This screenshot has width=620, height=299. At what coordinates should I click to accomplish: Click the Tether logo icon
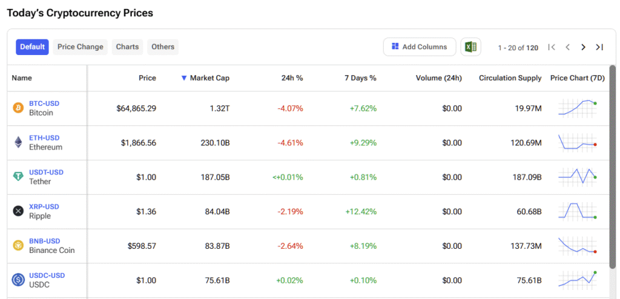click(x=18, y=177)
